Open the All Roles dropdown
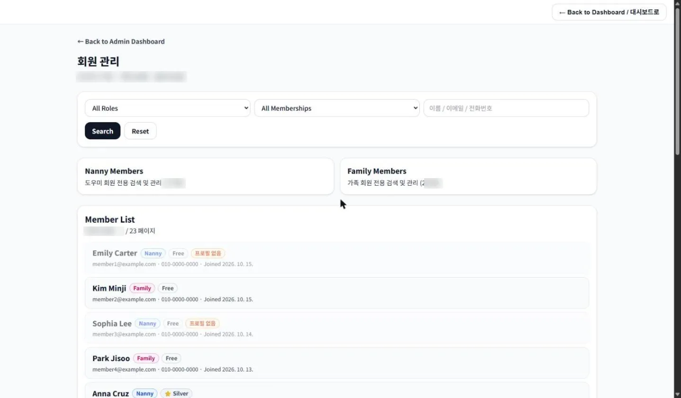The height and width of the screenshot is (398, 681). pyautogui.click(x=167, y=108)
